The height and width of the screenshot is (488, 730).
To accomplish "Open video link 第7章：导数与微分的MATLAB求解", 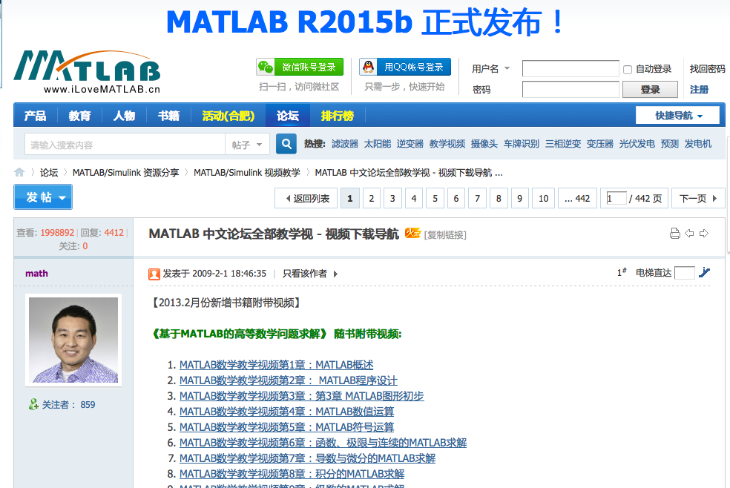I will tap(307, 458).
